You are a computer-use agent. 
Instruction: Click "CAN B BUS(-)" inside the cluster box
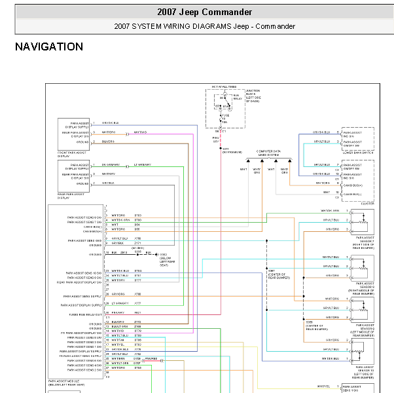pos(352,194)
